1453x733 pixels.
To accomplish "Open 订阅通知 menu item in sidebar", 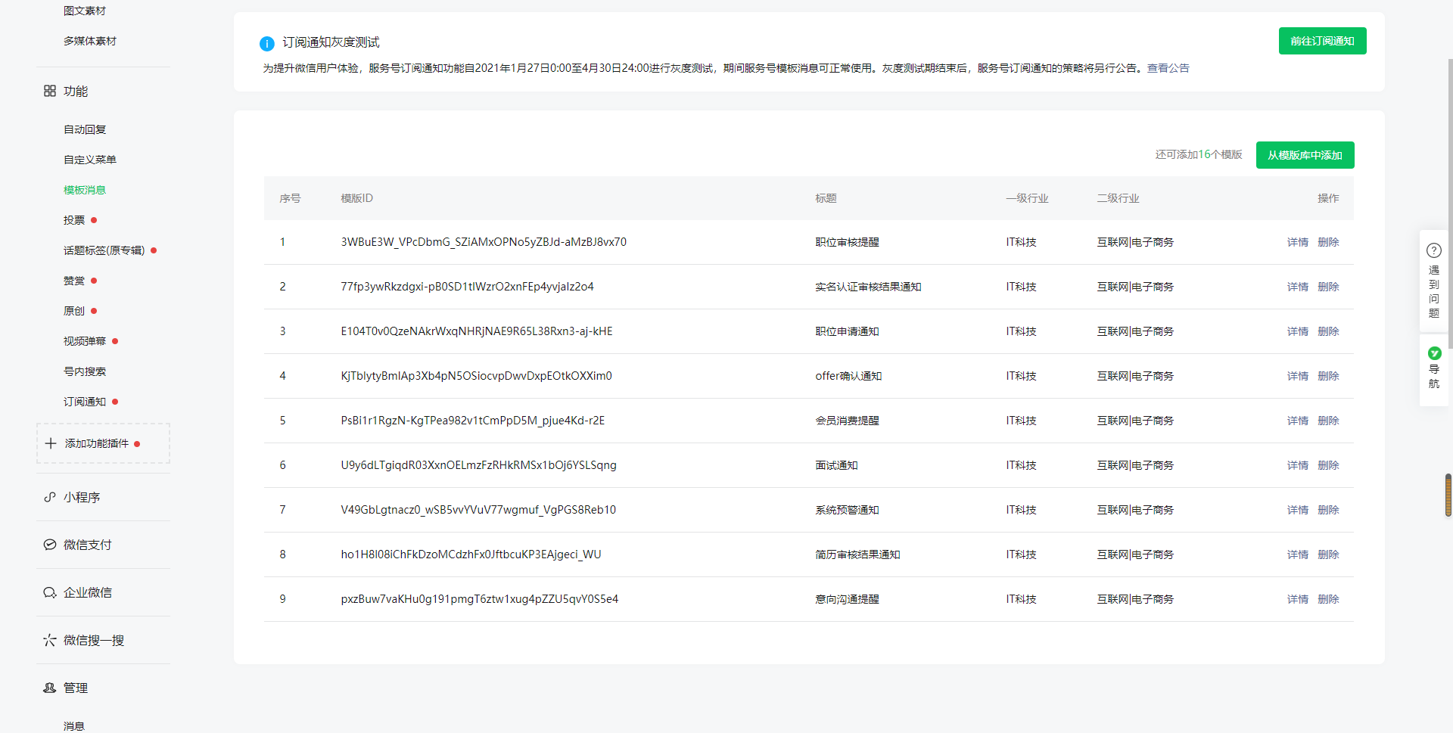I will pyautogui.click(x=85, y=402).
